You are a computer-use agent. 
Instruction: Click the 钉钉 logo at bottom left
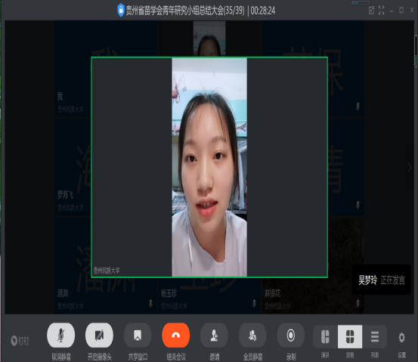click(x=20, y=340)
